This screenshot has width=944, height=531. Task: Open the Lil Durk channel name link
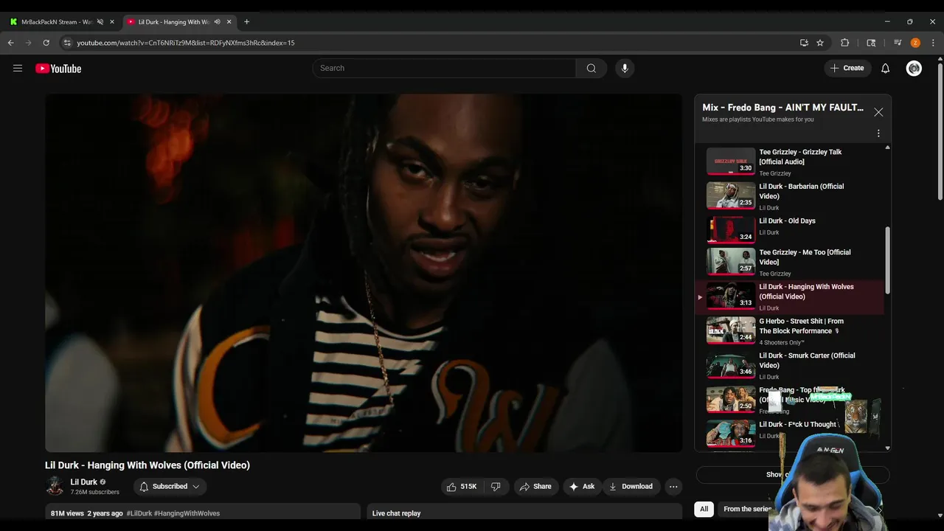[83, 482]
